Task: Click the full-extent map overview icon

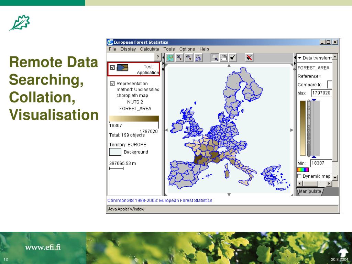Action: (170, 58)
